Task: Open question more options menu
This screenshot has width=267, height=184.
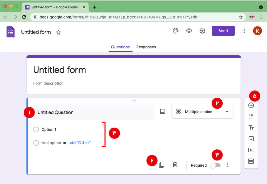Action: click(x=227, y=165)
